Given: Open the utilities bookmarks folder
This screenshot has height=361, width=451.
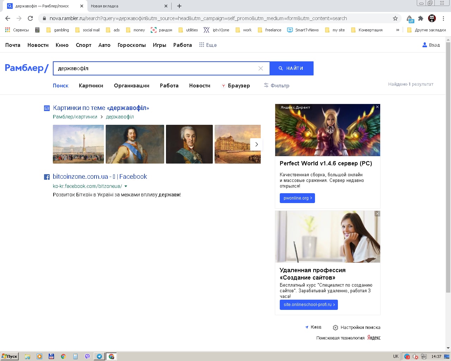Looking at the screenshot, I should pyautogui.click(x=188, y=30).
